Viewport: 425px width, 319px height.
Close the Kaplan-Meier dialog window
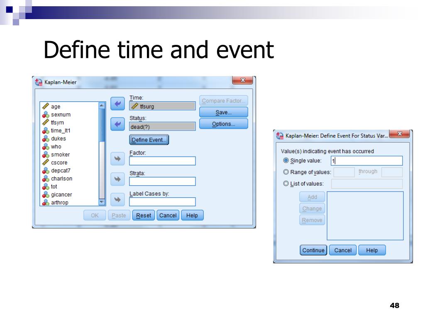tap(242, 80)
